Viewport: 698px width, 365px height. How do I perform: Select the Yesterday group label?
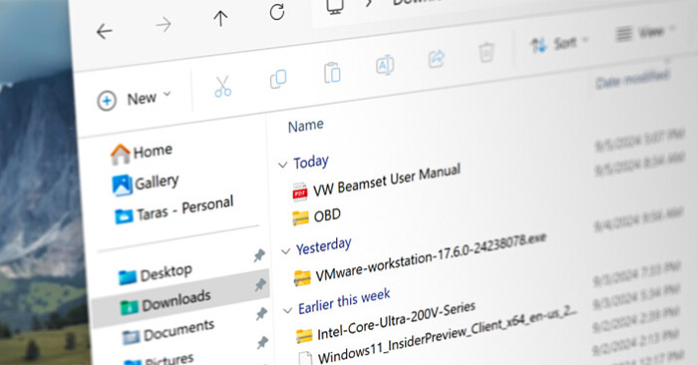click(x=324, y=245)
